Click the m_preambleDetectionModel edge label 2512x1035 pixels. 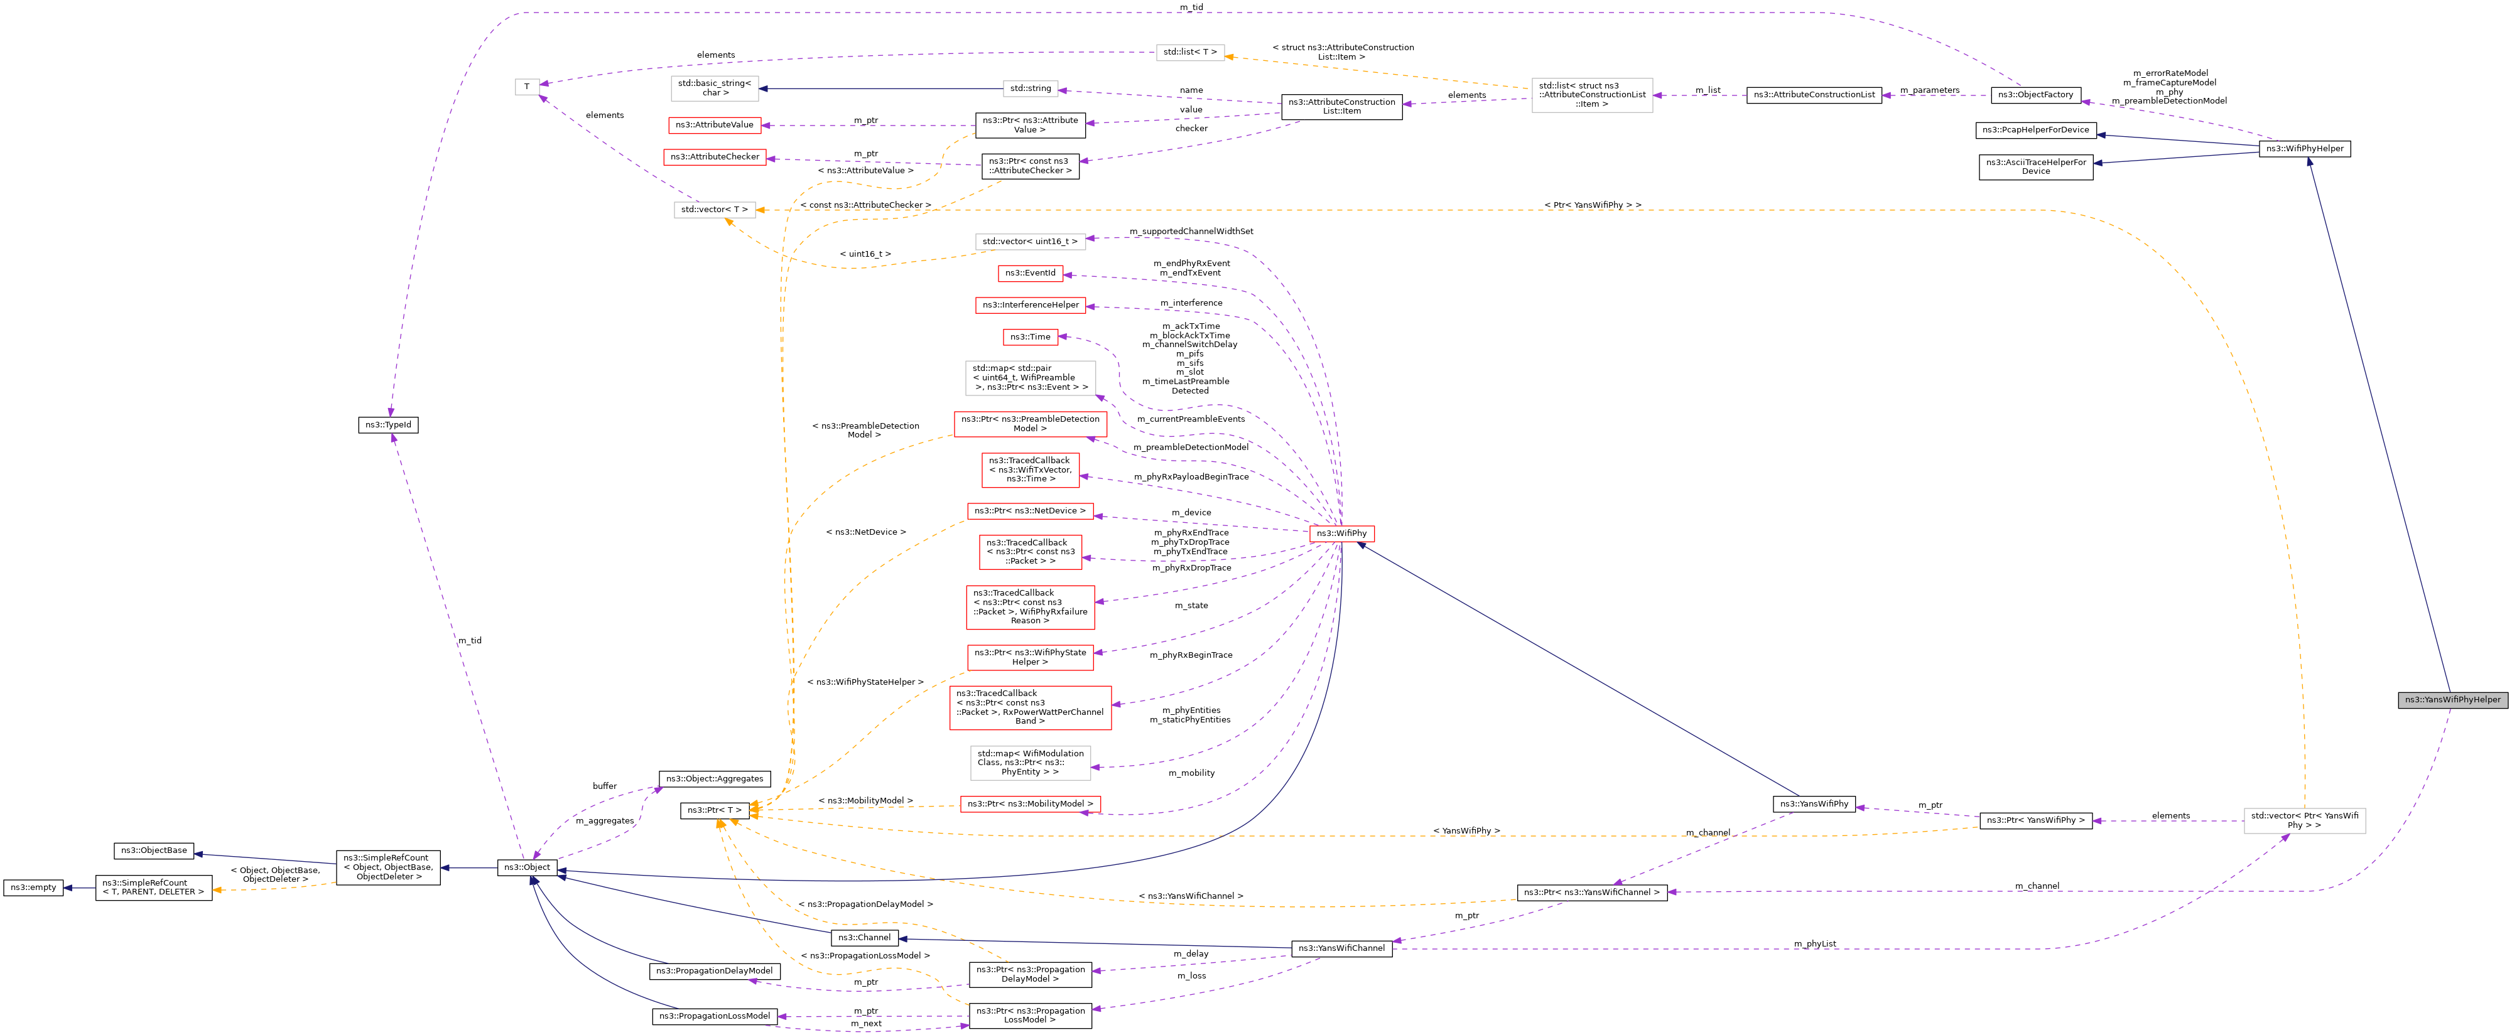(1191, 448)
